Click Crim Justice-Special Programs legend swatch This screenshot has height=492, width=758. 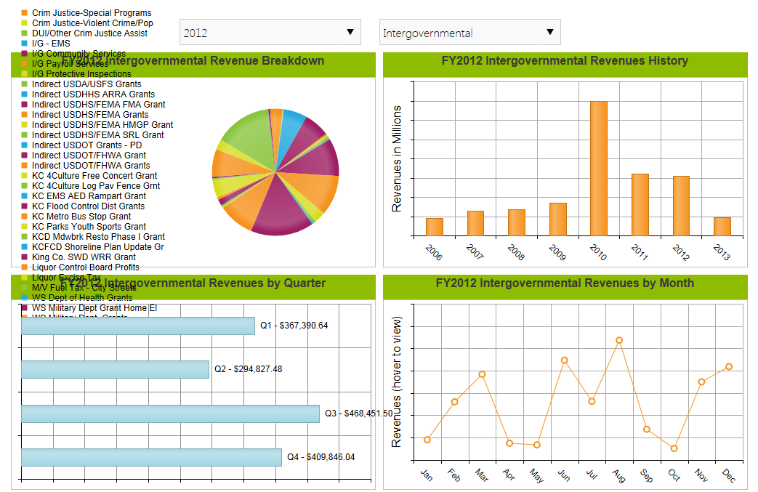(25, 13)
